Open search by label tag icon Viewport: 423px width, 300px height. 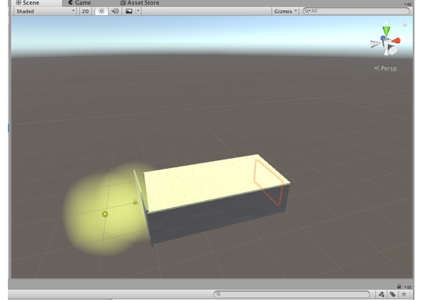pos(393,295)
